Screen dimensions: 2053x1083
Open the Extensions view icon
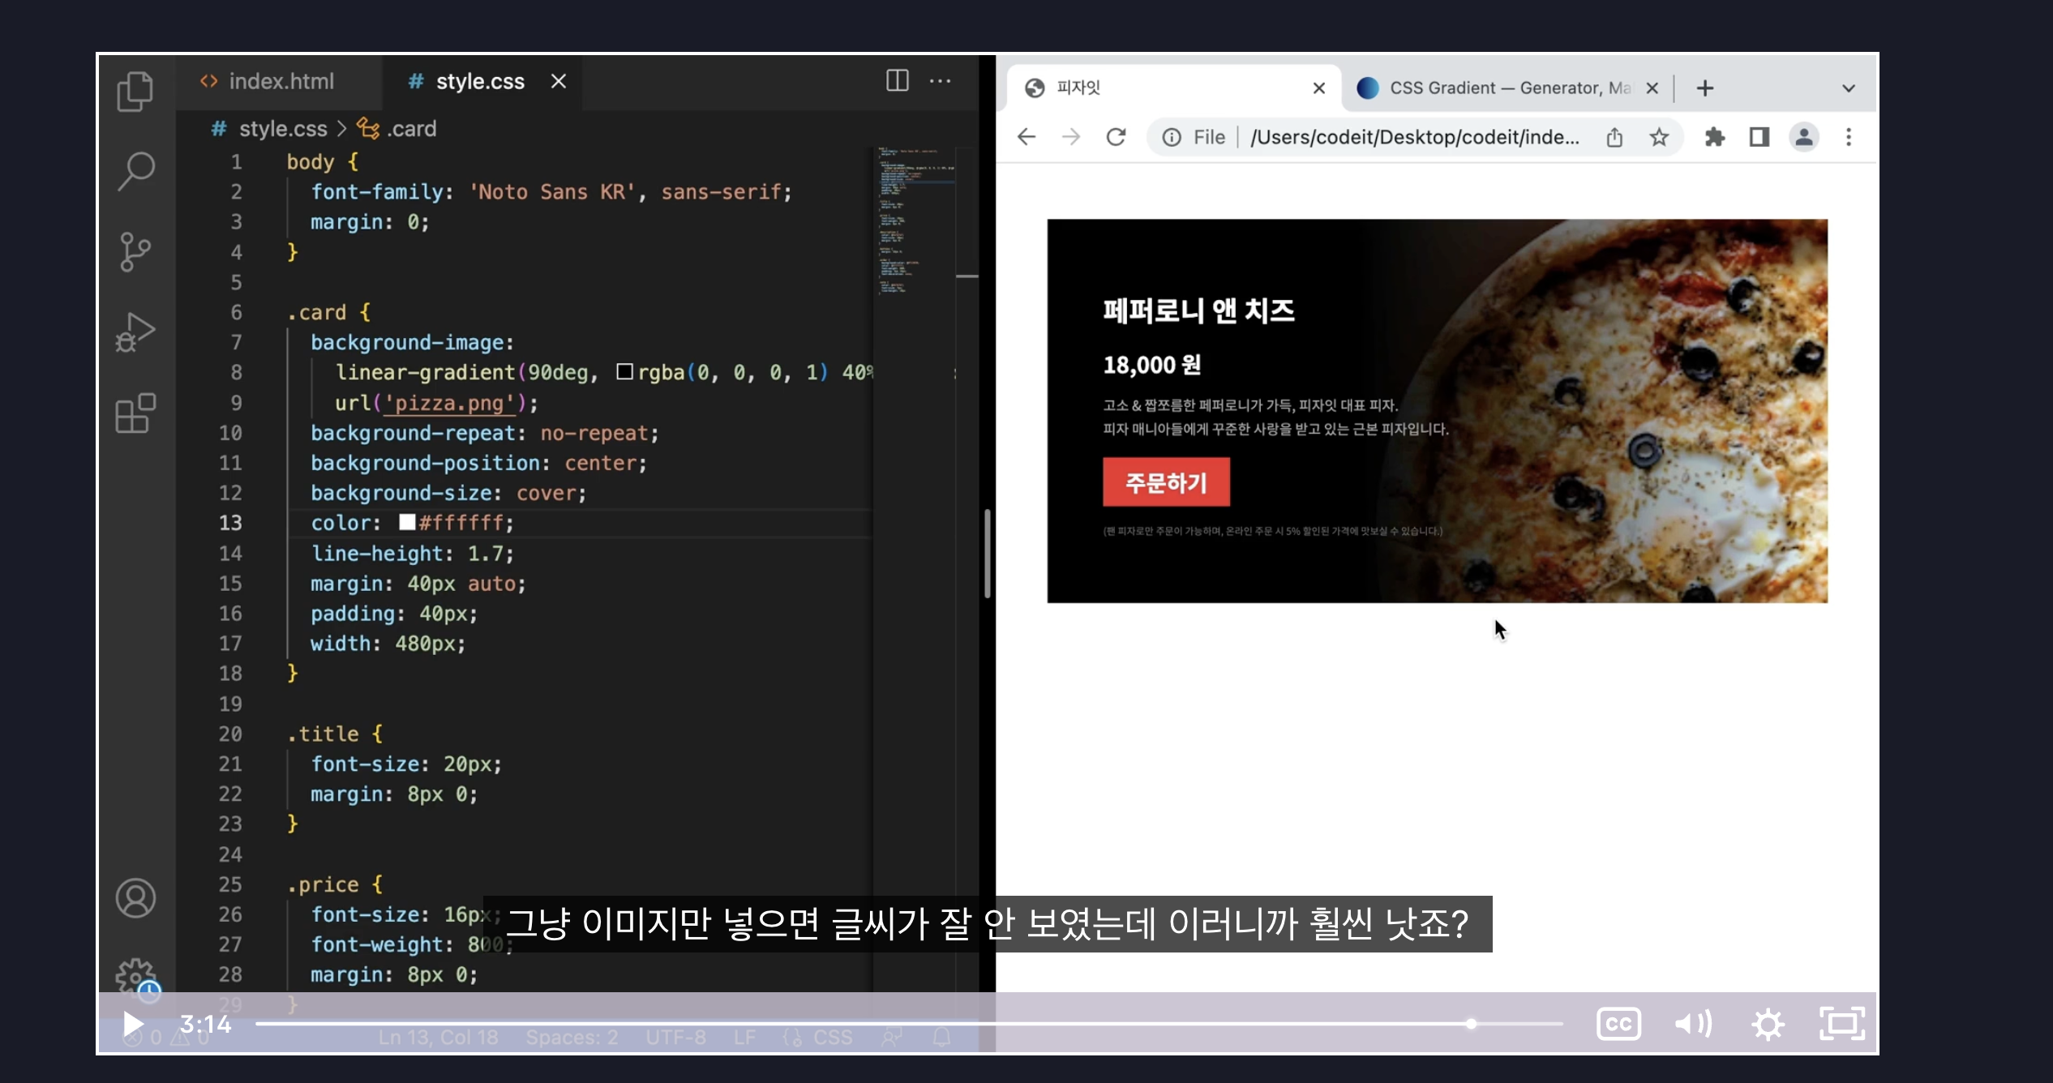135,413
